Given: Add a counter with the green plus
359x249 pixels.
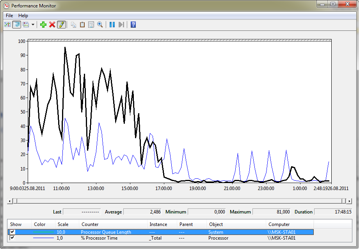Looking at the screenshot, I should pos(43,25).
